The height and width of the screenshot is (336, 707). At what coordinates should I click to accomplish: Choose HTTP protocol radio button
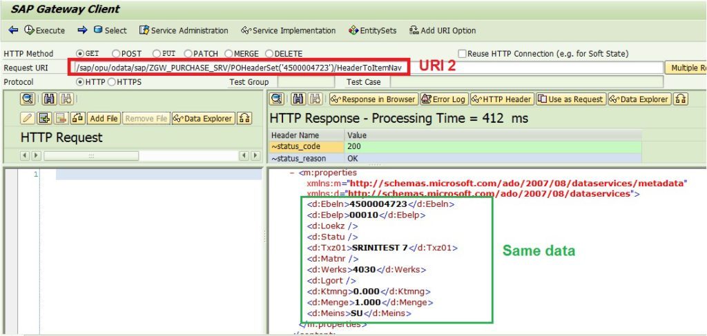(80, 82)
